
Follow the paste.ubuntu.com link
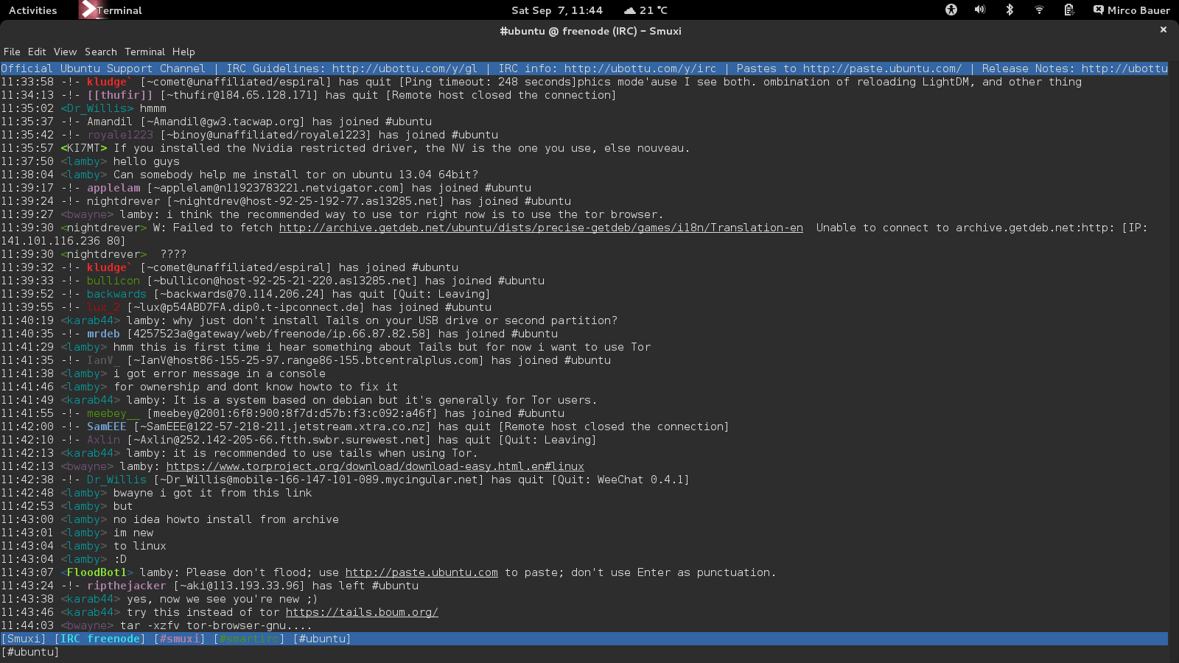[421, 572]
